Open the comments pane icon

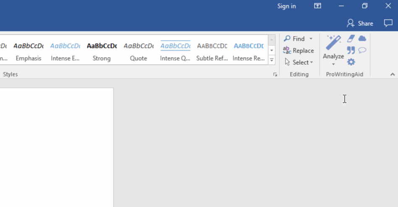click(x=388, y=24)
